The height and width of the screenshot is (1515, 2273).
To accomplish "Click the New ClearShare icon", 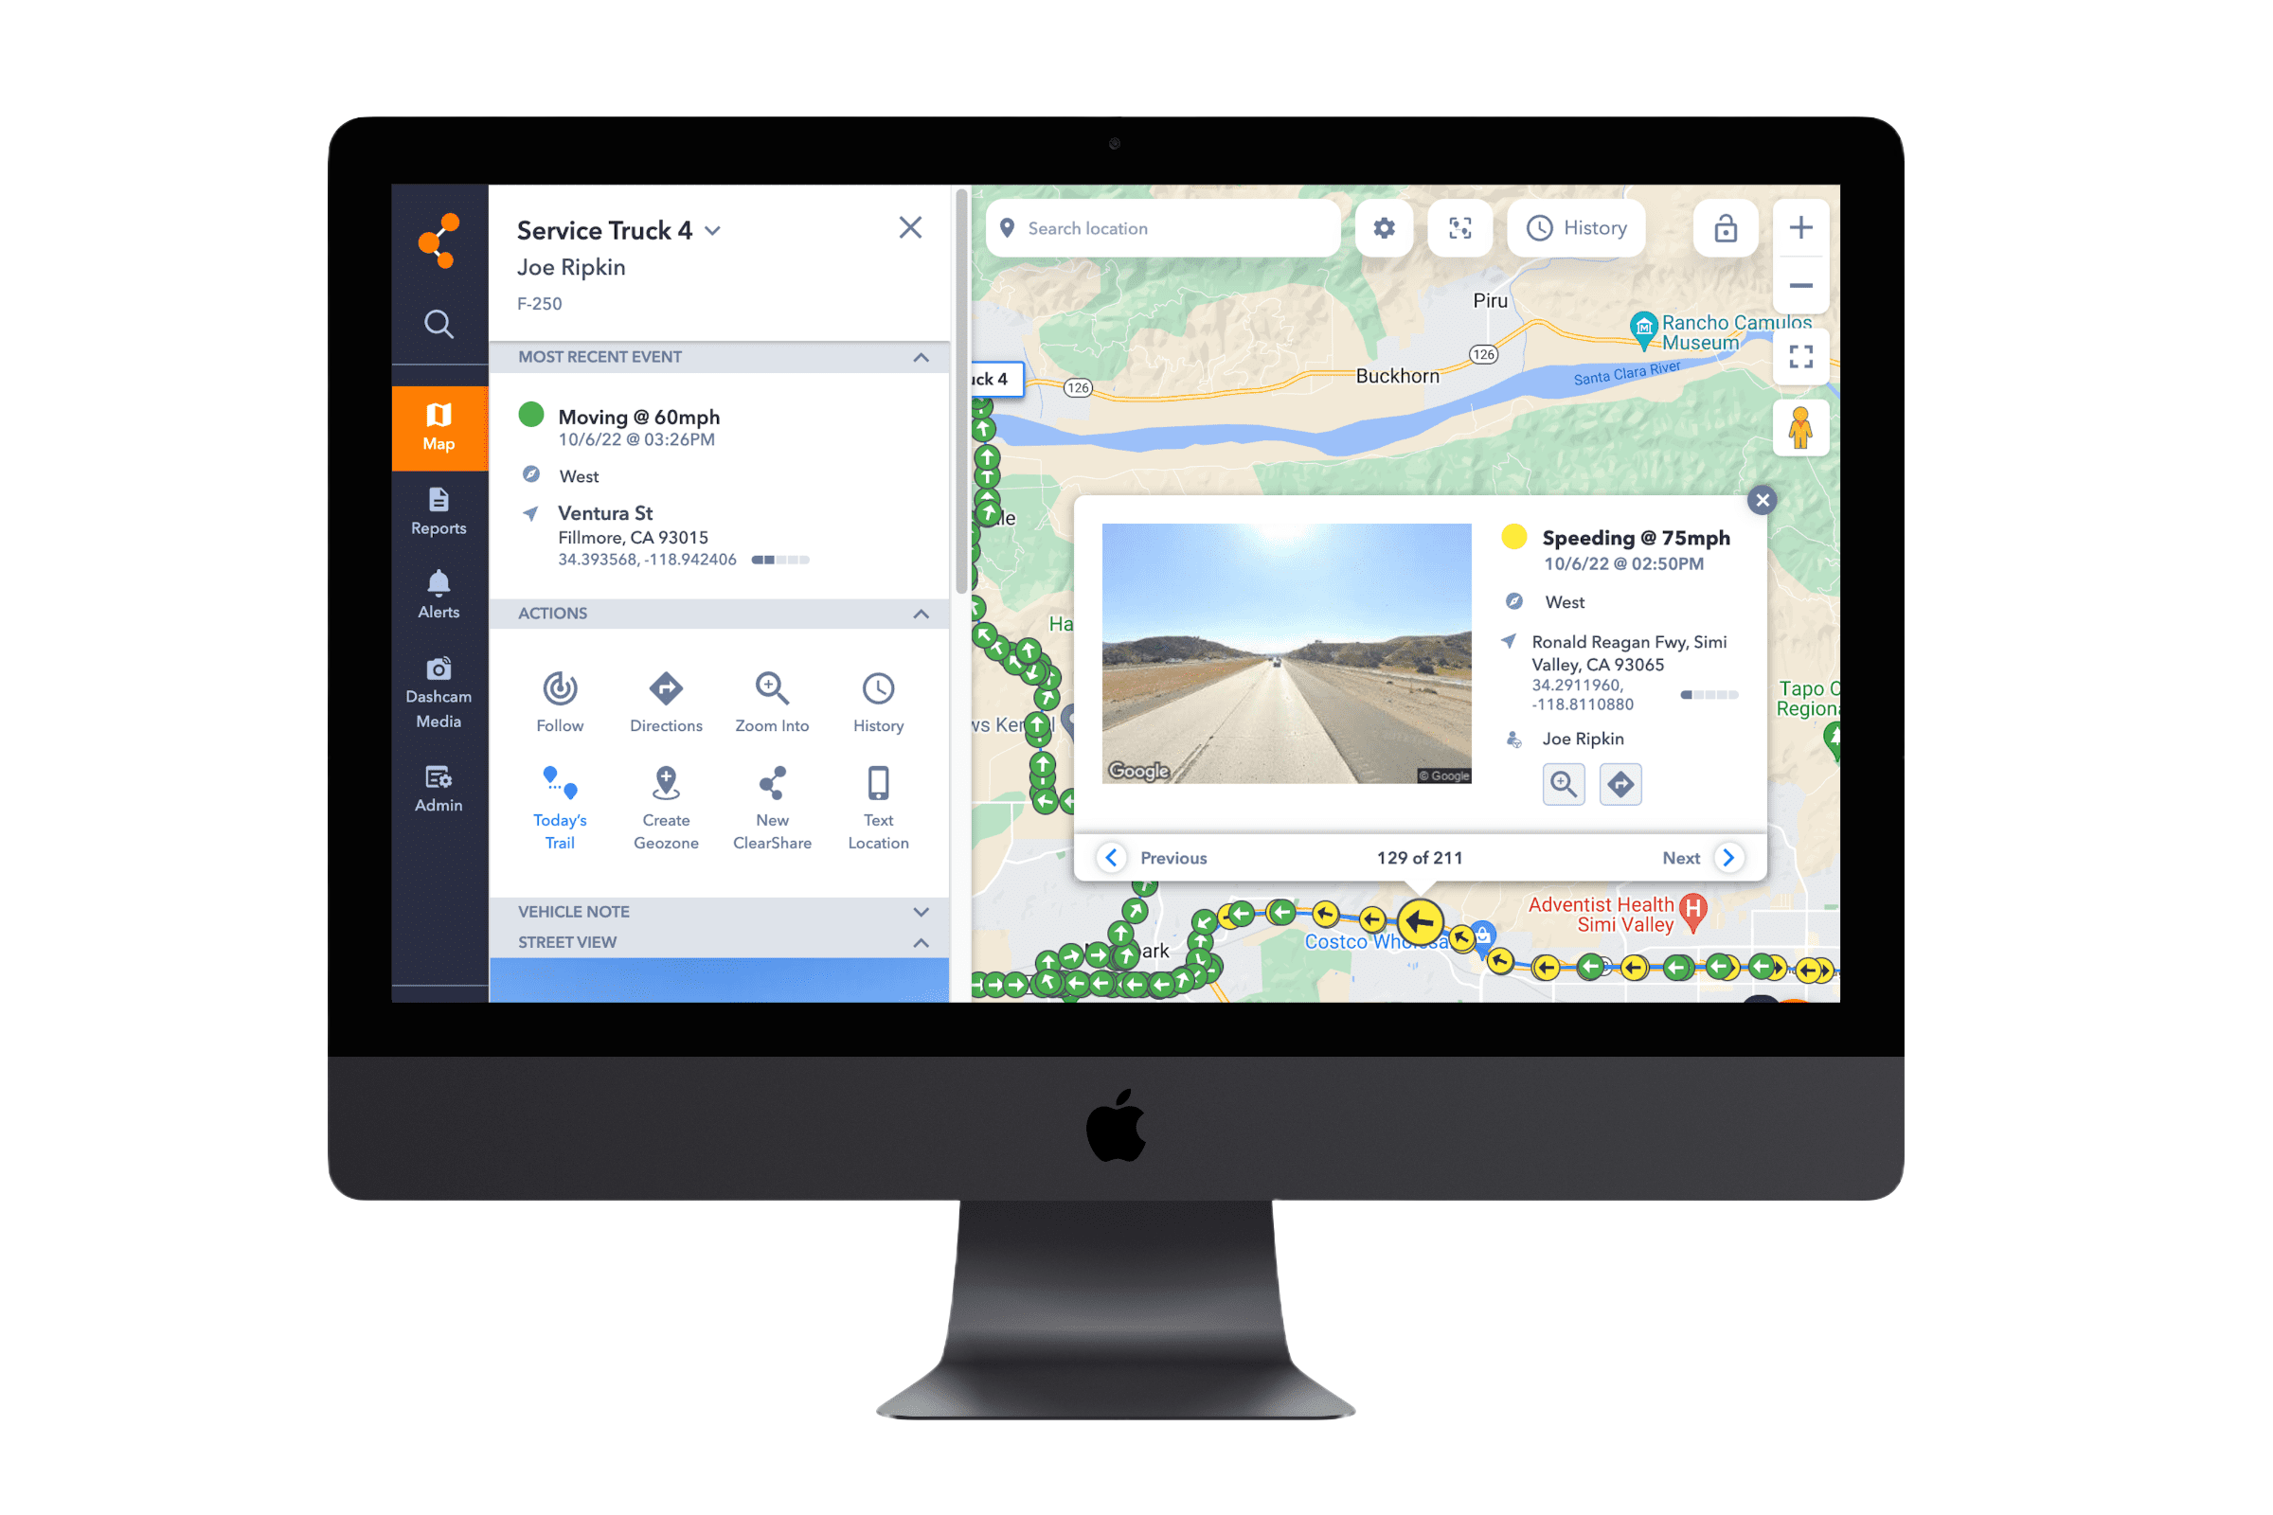I will pyautogui.click(x=769, y=790).
